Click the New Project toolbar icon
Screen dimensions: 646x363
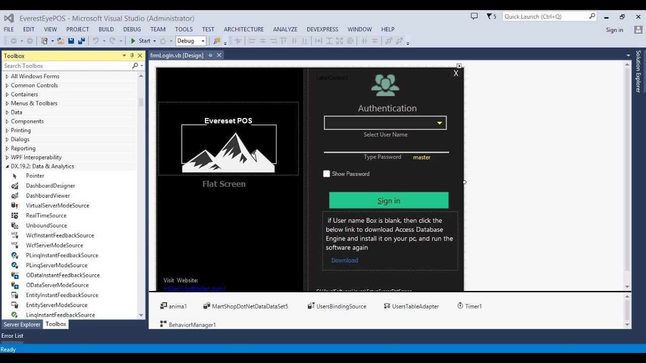(x=45, y=41)
